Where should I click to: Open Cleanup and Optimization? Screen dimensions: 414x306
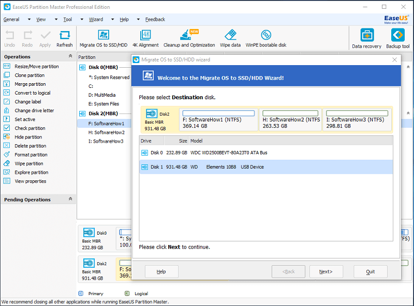point(189,39)
